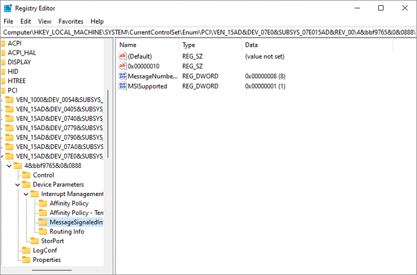Click the 0x00000010 string value icon
Viewport: 417px width, 275px height.
click(123, 66)
